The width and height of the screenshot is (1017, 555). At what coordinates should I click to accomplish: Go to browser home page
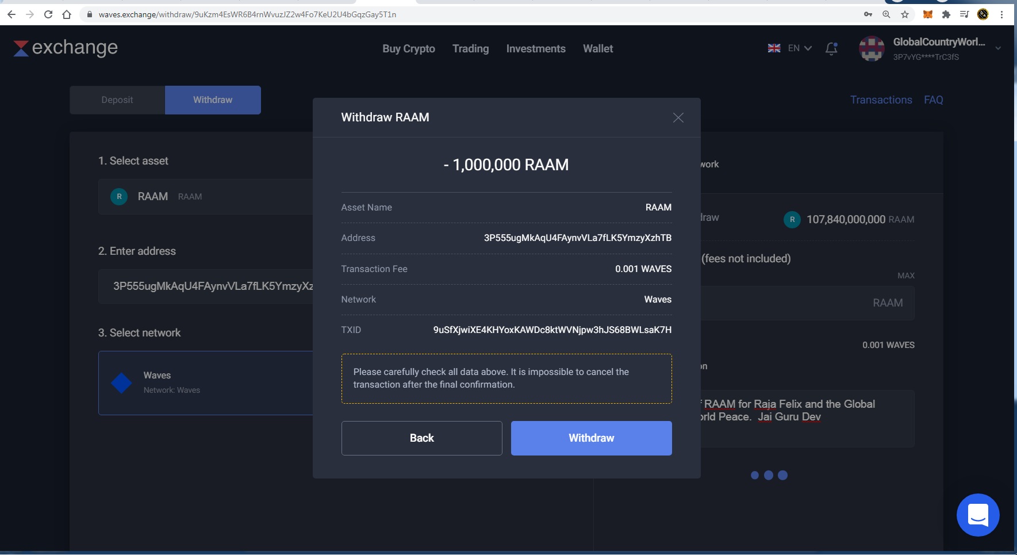67,14
